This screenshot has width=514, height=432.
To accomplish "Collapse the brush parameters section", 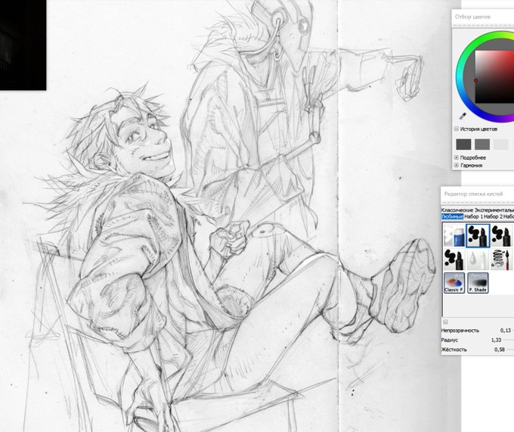I will [x=445, y=322].
